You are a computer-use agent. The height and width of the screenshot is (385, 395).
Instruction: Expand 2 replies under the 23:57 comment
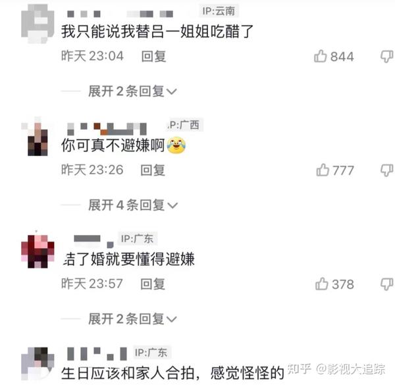point(132,319)
